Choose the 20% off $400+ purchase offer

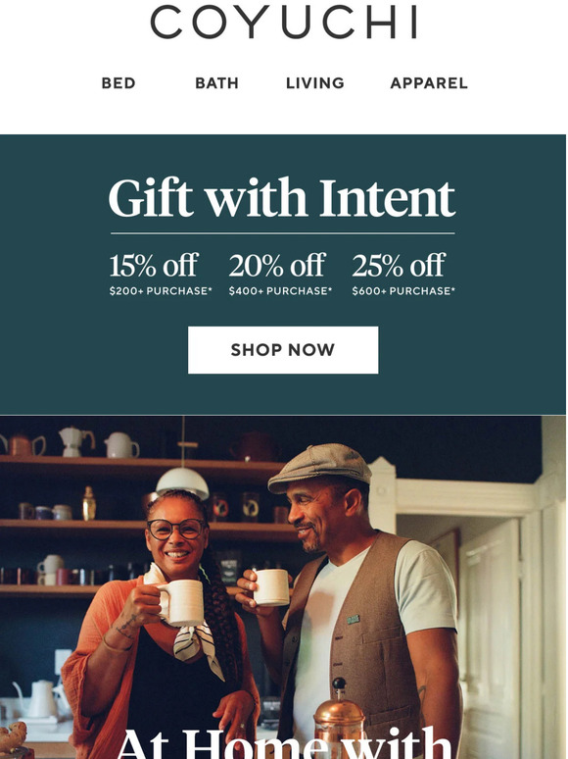280,274
